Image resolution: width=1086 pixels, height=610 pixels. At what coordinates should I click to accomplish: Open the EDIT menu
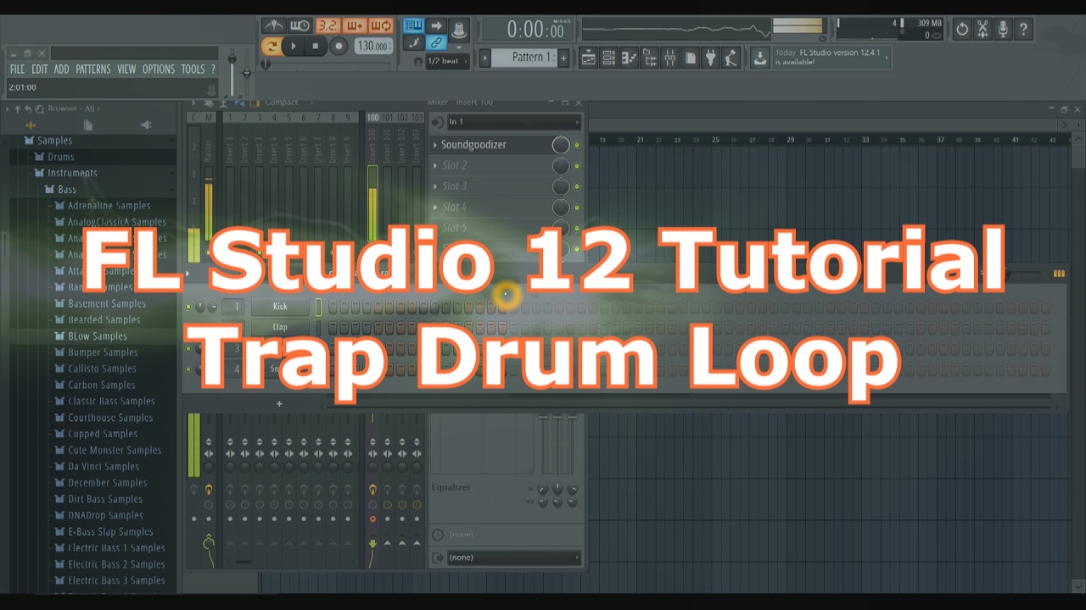[x=39, y=69]
